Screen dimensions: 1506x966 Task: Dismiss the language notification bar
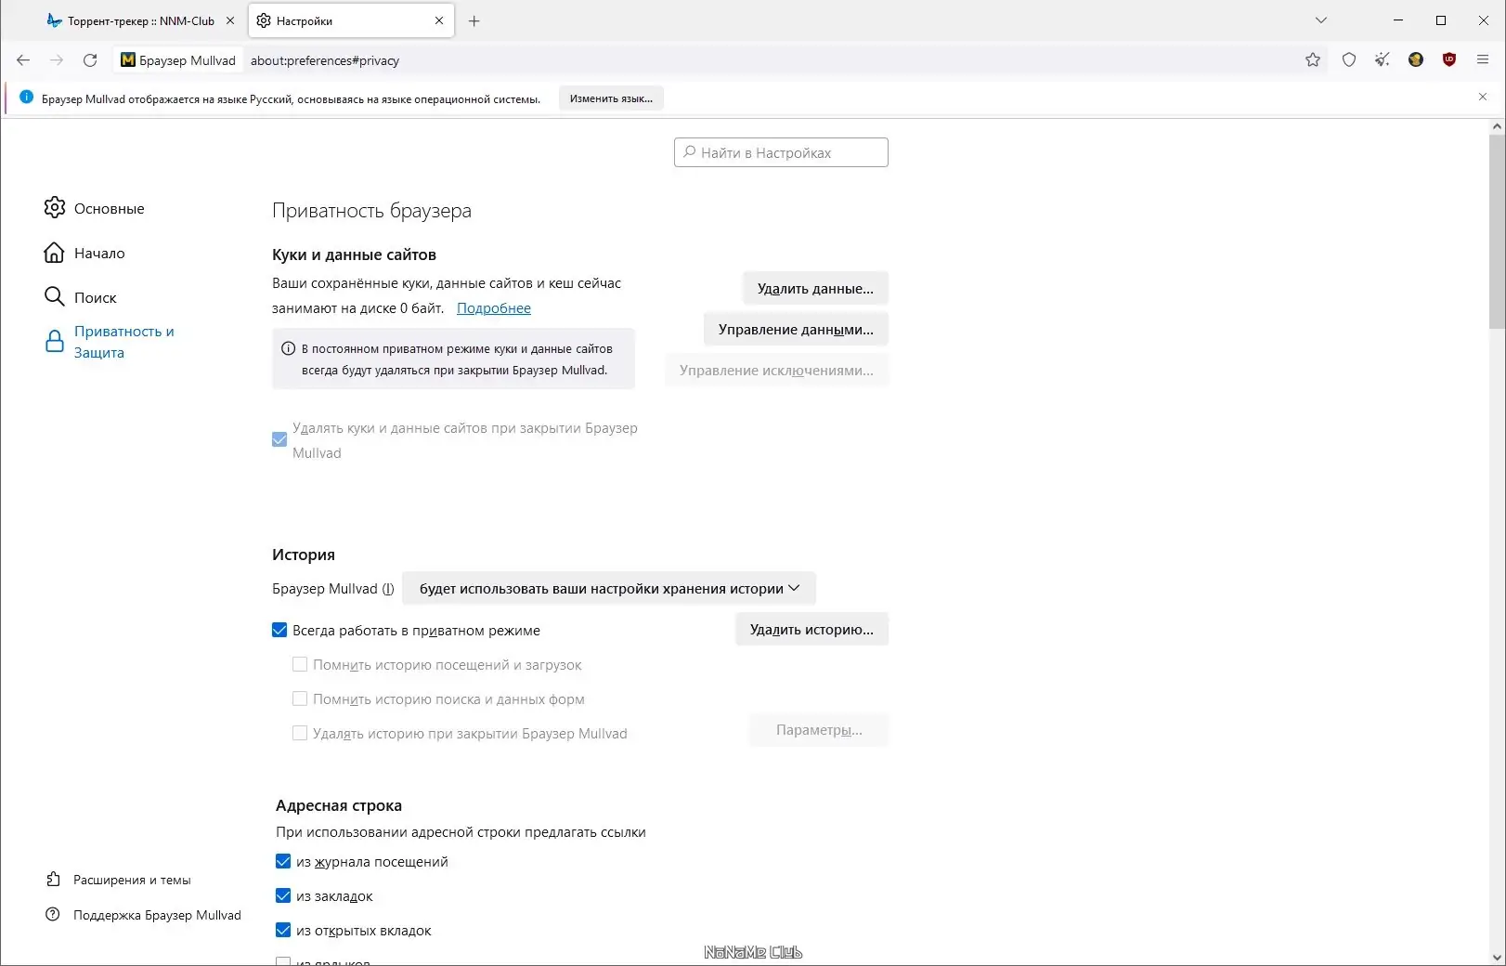pos(1483,98)
